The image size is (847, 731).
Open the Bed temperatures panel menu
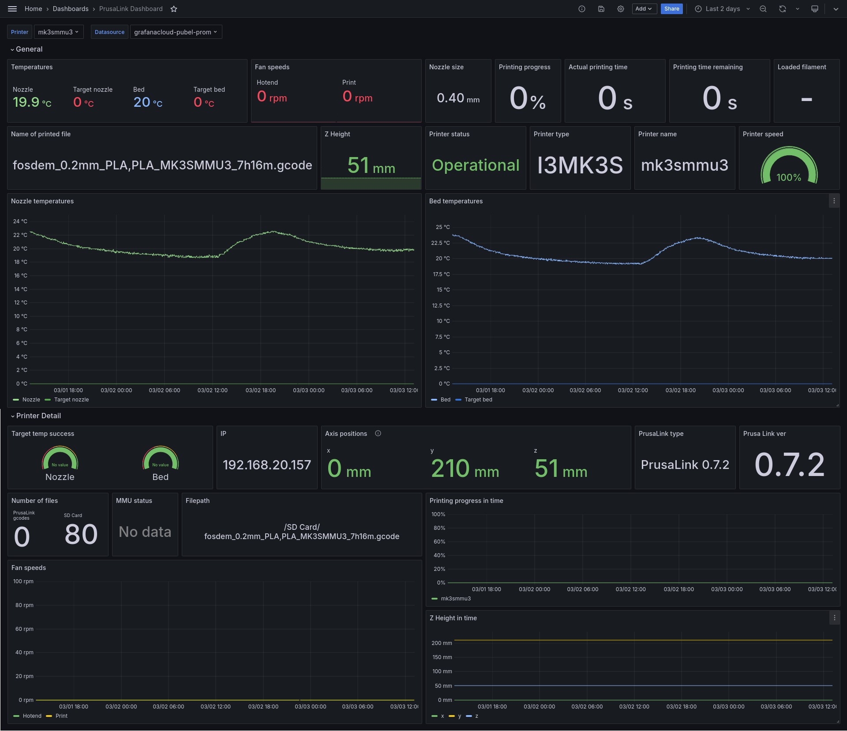coord(834,201)
